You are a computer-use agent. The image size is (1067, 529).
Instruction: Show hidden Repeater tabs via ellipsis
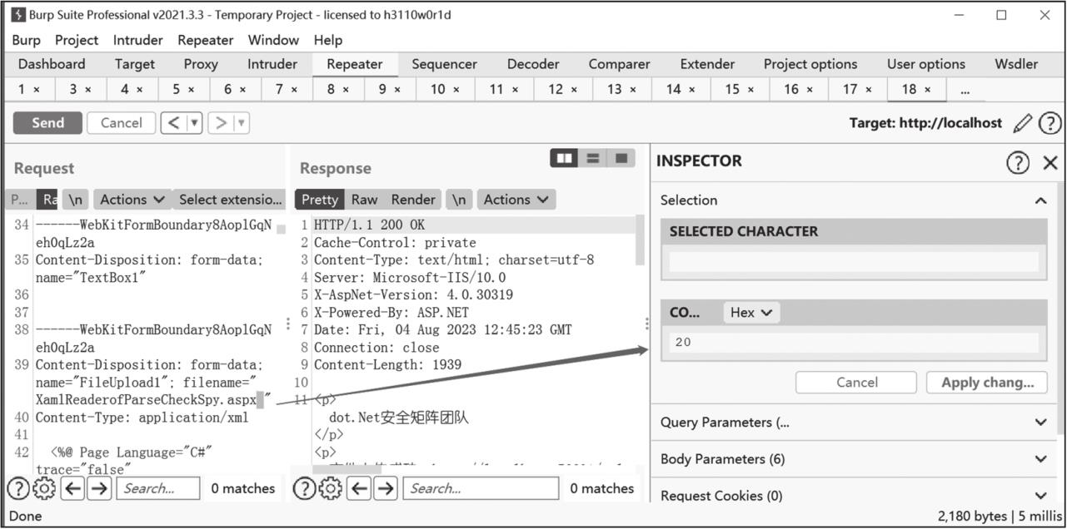point(965,90)
